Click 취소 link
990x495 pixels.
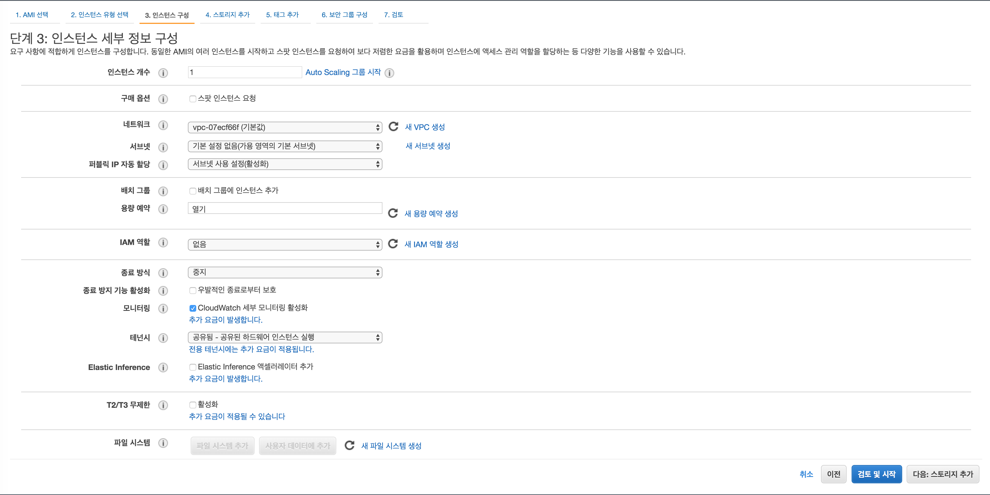coord(806,474)
